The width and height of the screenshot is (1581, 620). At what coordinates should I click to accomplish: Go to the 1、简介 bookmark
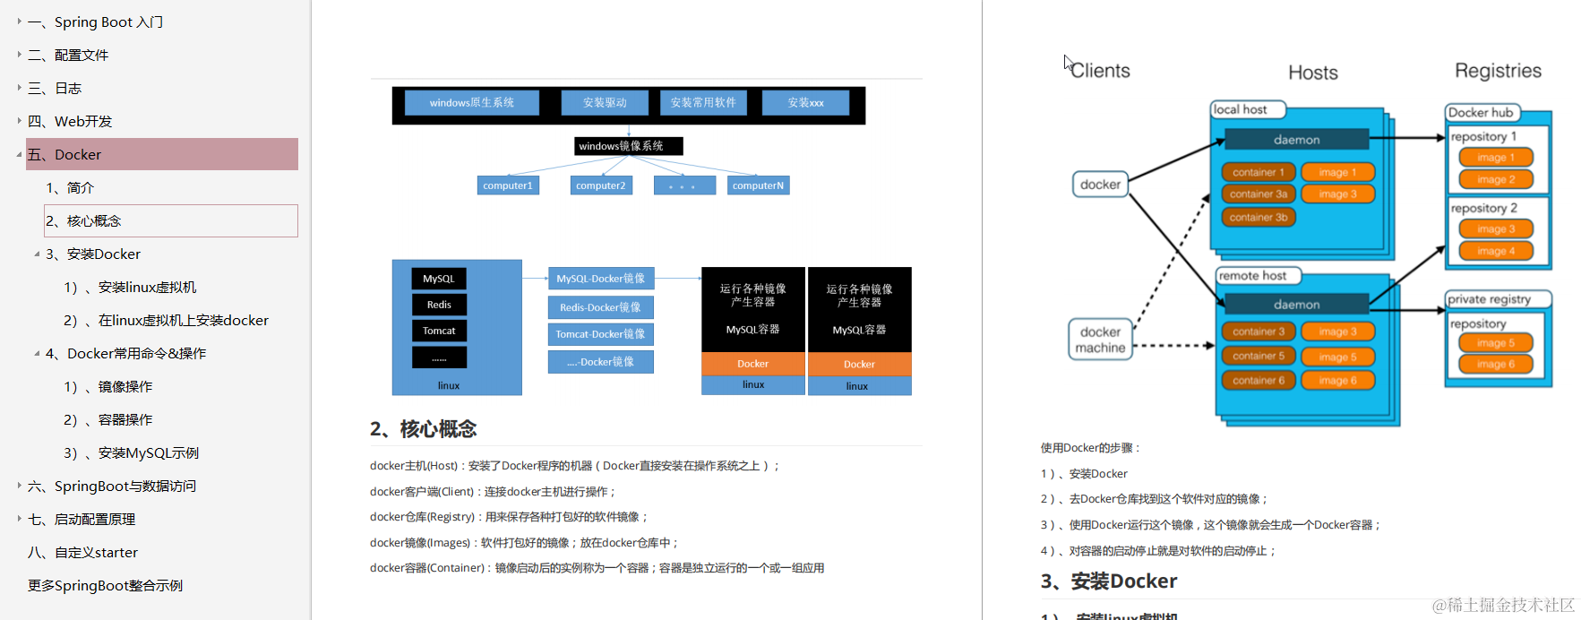[70, 187]
